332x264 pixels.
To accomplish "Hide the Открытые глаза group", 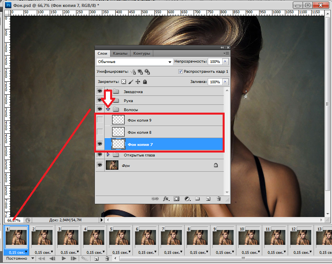I will click(100, 154).
